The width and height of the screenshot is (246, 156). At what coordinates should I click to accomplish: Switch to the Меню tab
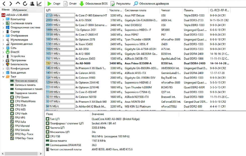point(6,10)
